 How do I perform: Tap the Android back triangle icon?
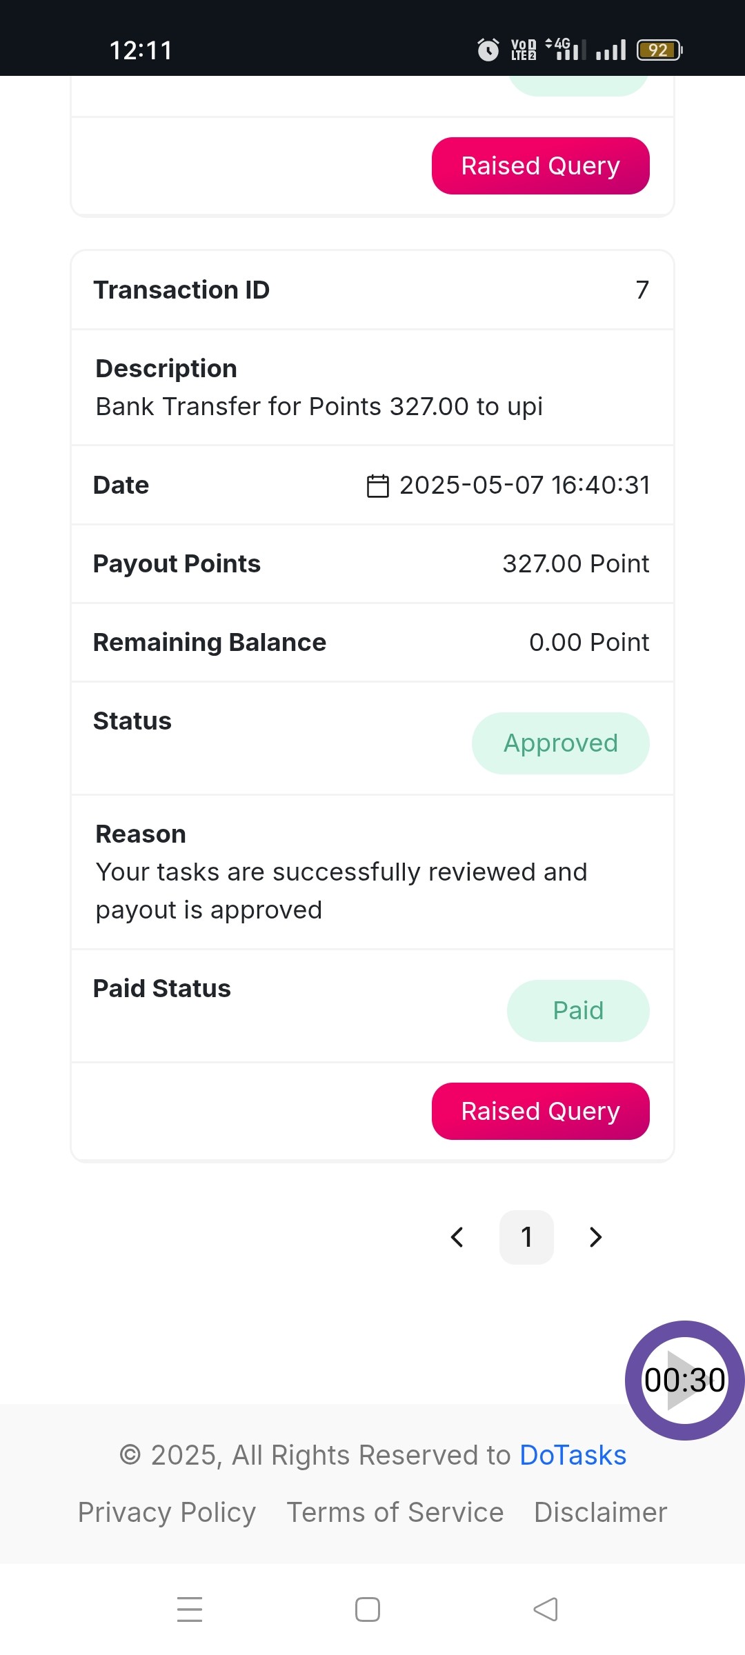coord(546,1609)
